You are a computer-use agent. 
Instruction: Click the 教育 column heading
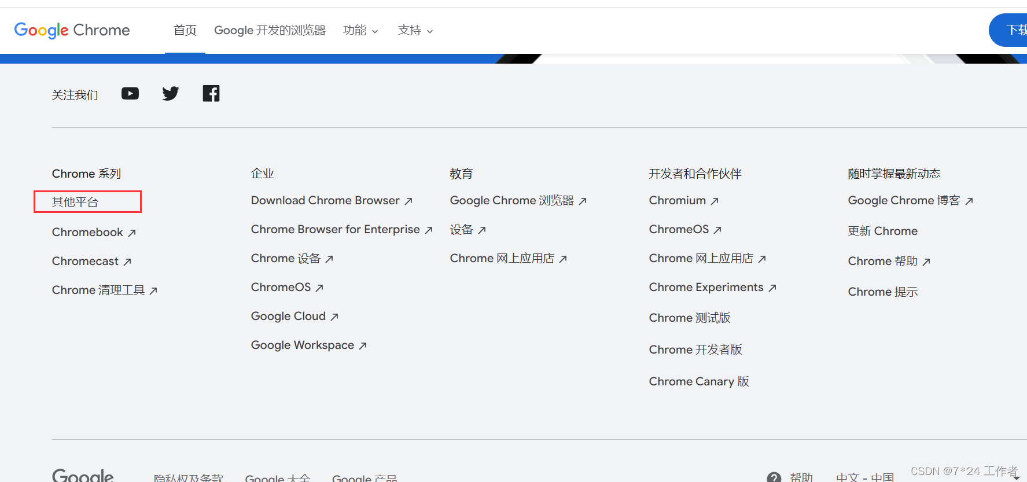click(x=462, y=174)
